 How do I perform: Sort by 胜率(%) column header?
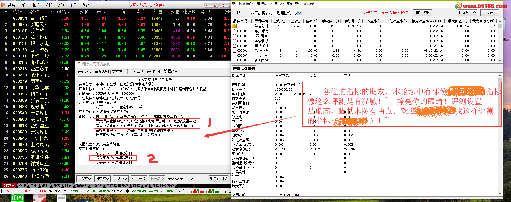point(311,21)
